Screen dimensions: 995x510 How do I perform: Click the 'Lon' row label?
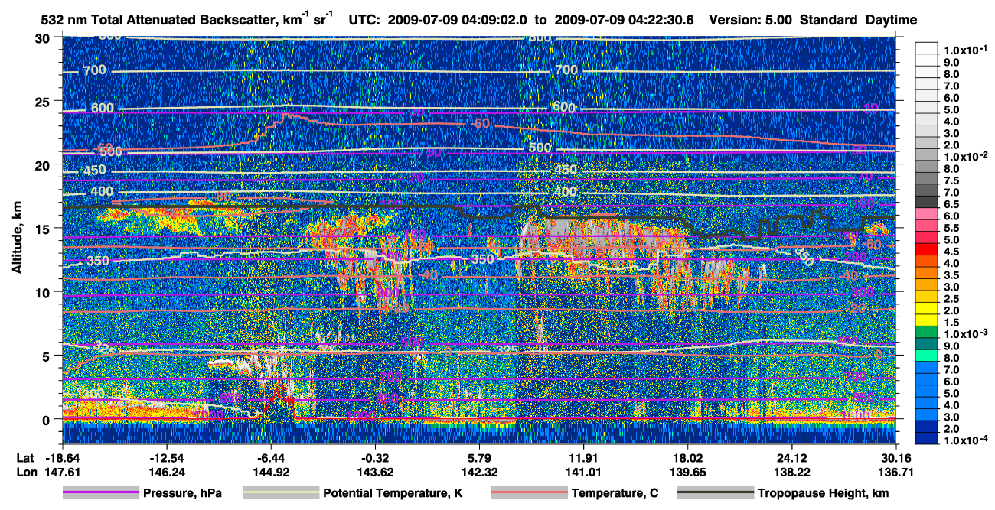point(26,472)
